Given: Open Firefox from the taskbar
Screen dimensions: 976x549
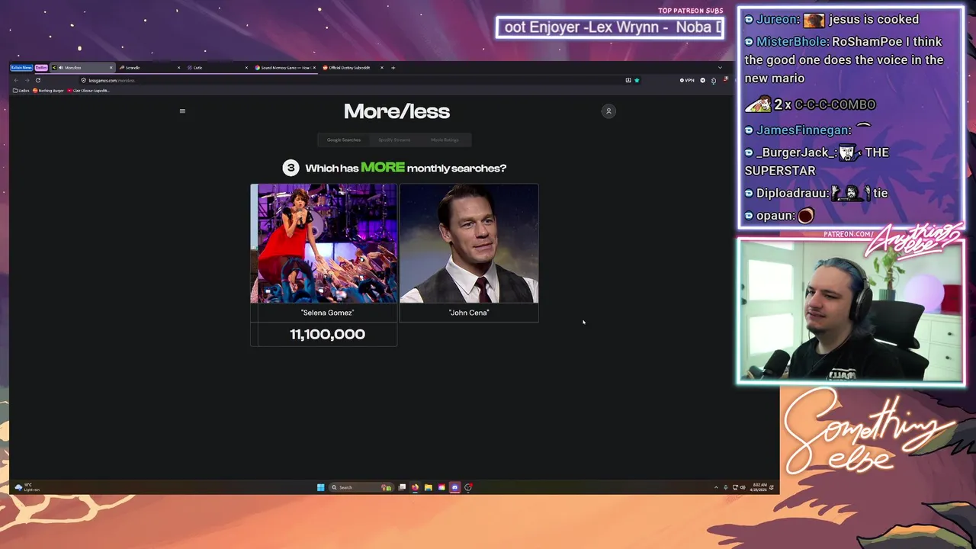Looking at the screenshot, I should [415, 487].
